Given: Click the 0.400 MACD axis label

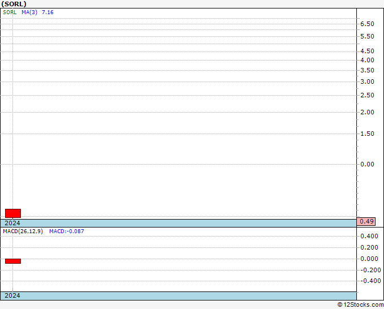Looking at the screenshot, I should coord(369,236).
